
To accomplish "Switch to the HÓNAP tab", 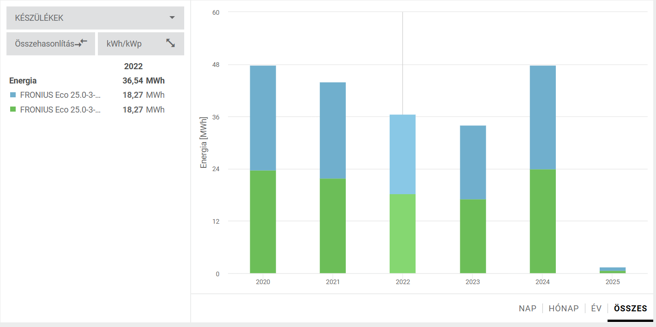I will 563,309.
